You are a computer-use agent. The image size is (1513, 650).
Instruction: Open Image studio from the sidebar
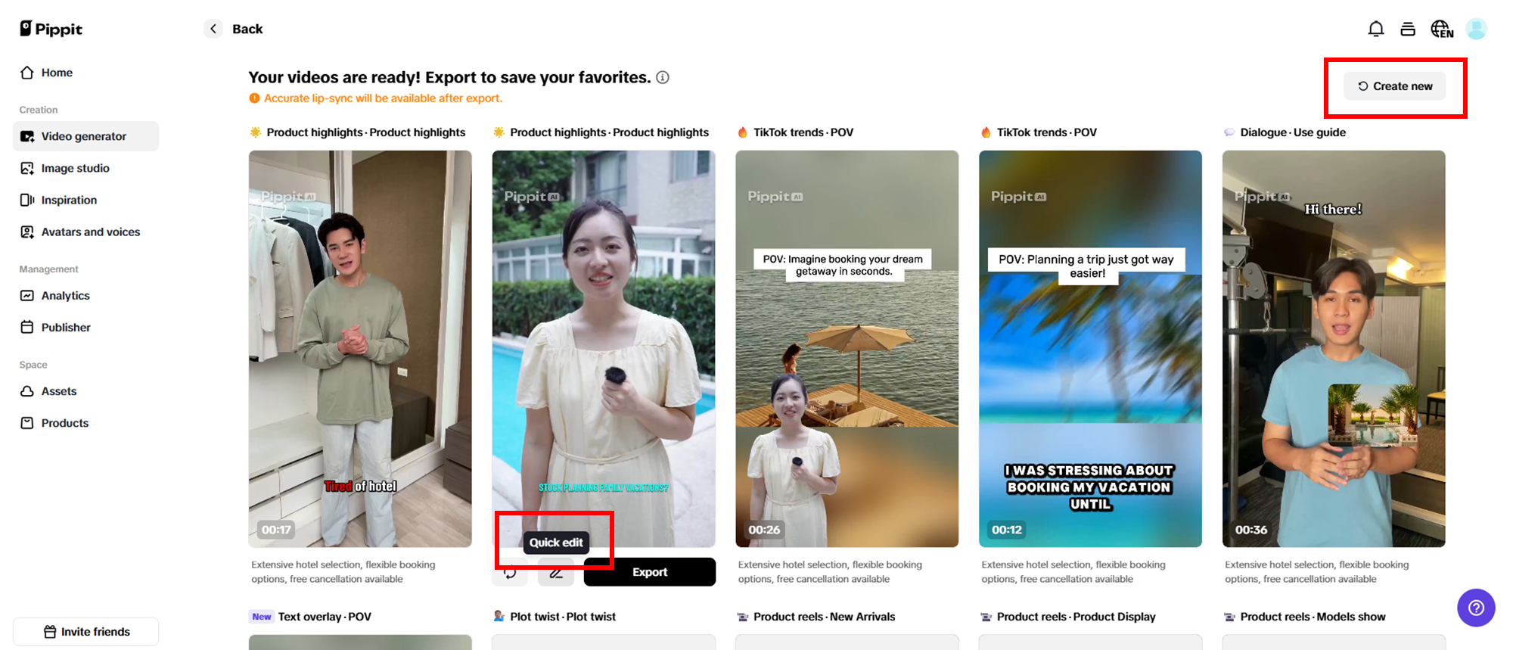[75, 168]
